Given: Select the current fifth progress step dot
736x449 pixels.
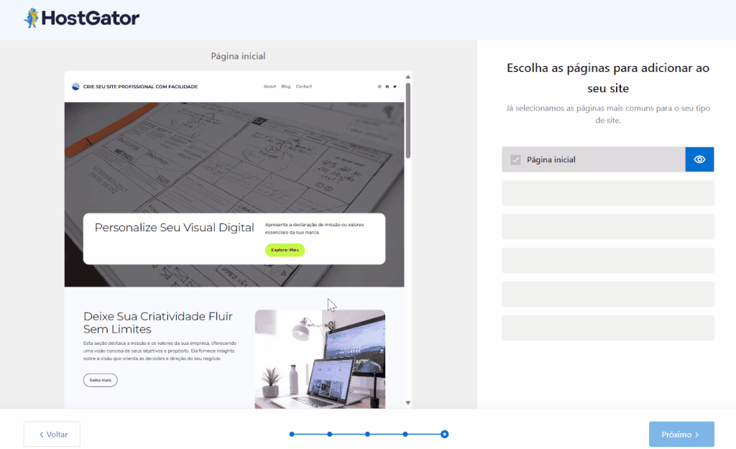Looking at the screenshot, I should point(444,434).
